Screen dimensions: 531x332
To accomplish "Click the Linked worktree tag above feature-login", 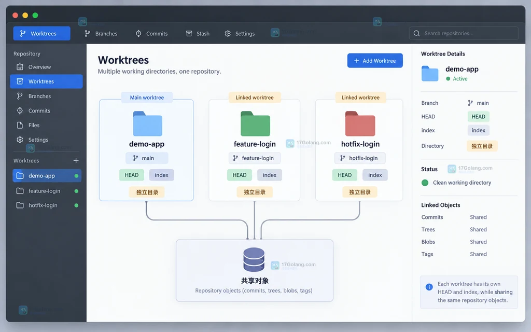I will [254, 98].
